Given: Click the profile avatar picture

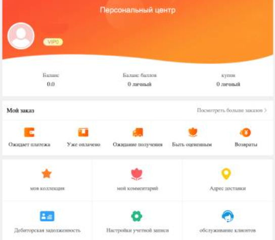Looking at the screenshot, I should [21, 36].
